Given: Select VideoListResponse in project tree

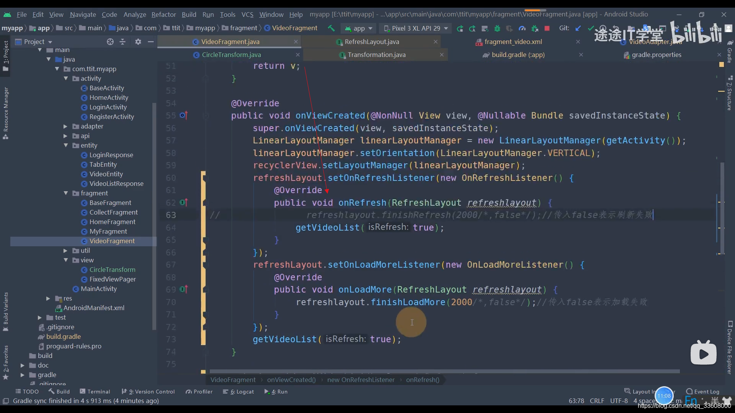Looking at the screenshot, I should tap(116, 184).
